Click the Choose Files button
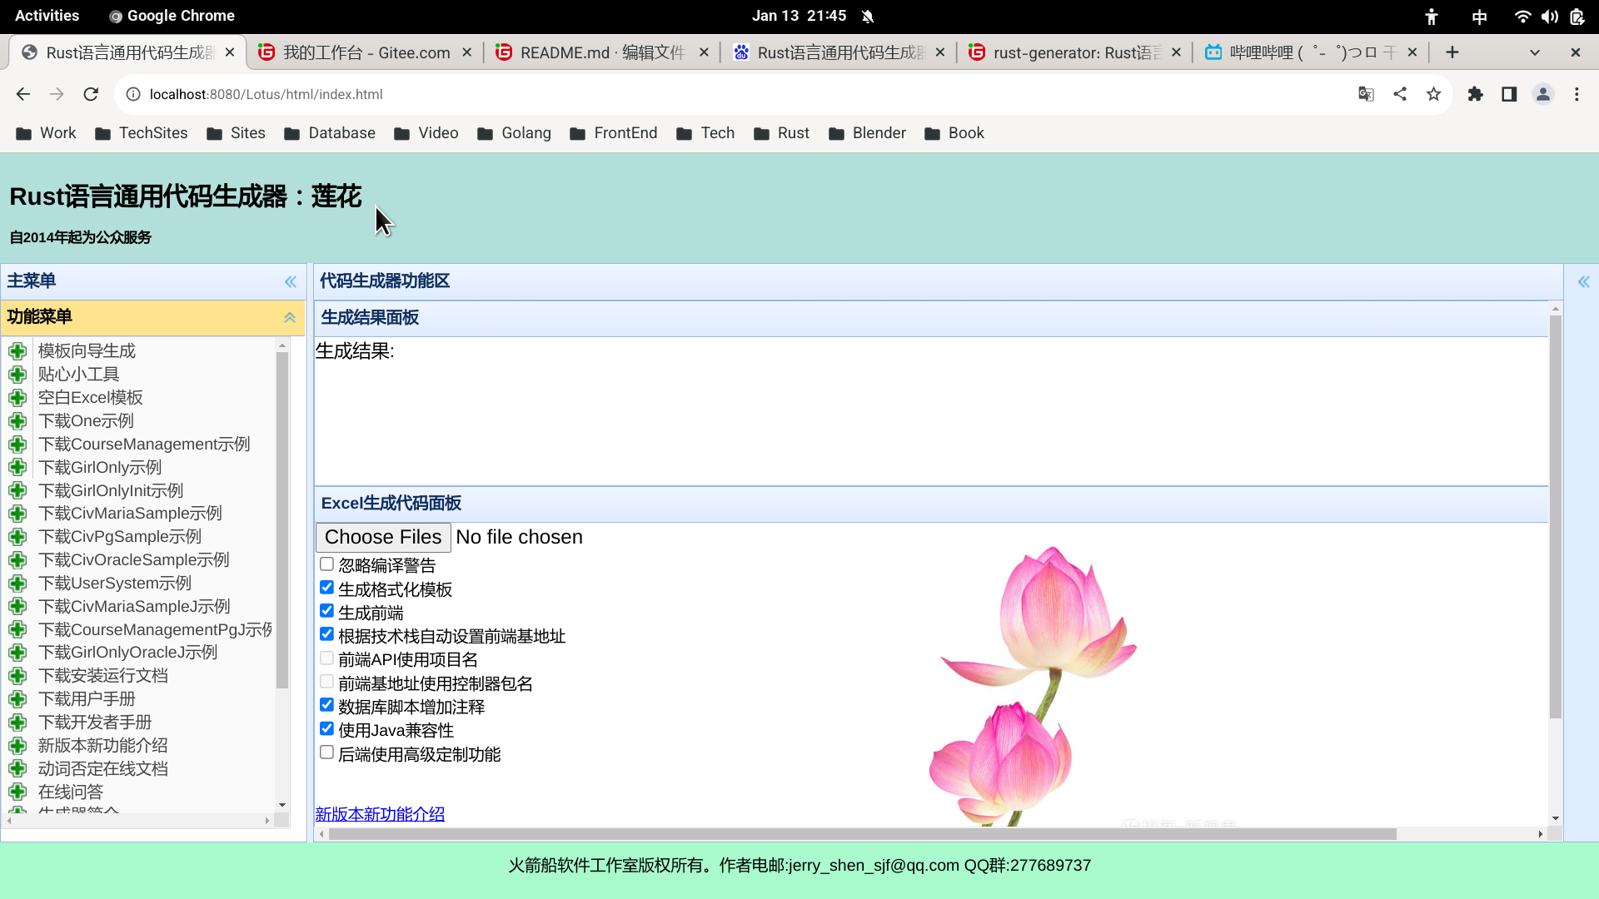This screenshot has height=899, width=1599. (x=382, y=537)
